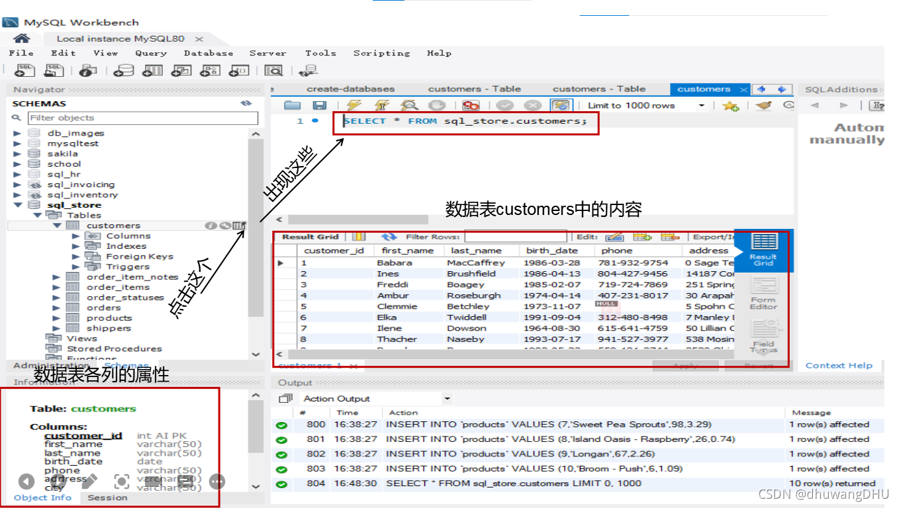Click the home screen icon tab
899x508 pixels.
22,38
